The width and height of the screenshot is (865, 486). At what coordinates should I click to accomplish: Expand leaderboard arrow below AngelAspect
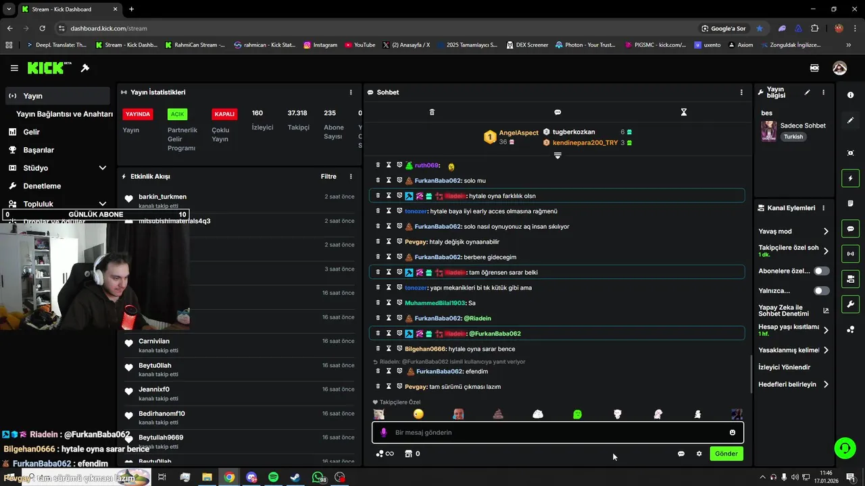(x=558, y=155)
